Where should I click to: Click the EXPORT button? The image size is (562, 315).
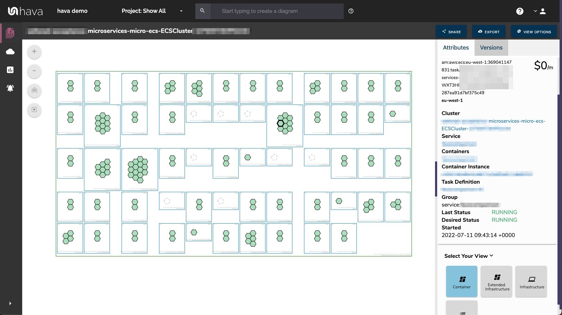[489, 32]
